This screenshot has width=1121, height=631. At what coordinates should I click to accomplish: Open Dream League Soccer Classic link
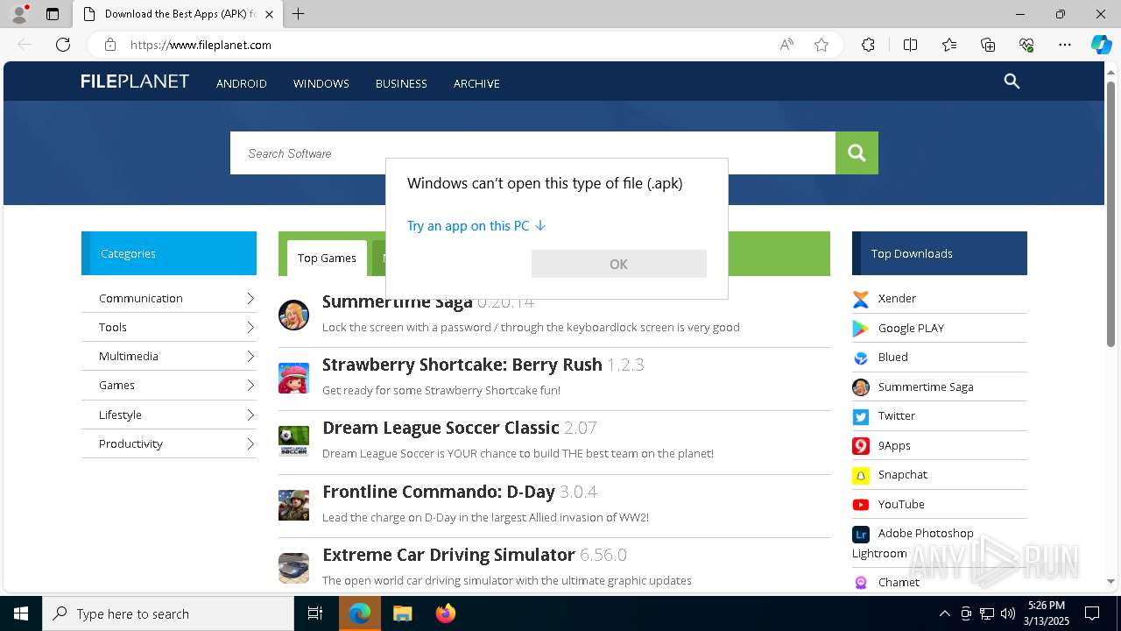[441, 428]
